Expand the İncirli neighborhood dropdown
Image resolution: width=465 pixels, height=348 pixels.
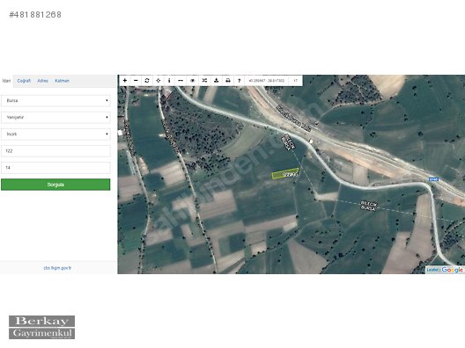pyautogui.click(x=55, y=134)
